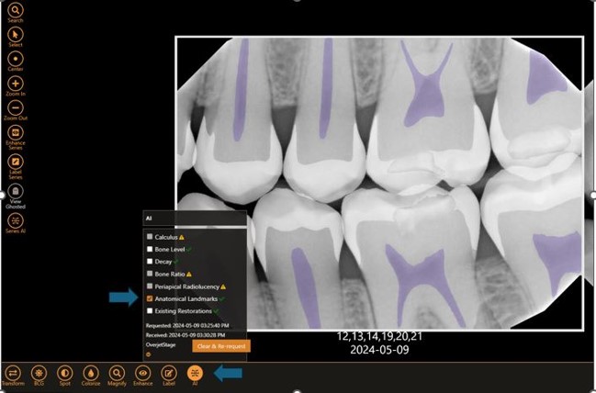Screen dimensions: 596x393
Task: Check the Decay overlay option
Action: 150,262
